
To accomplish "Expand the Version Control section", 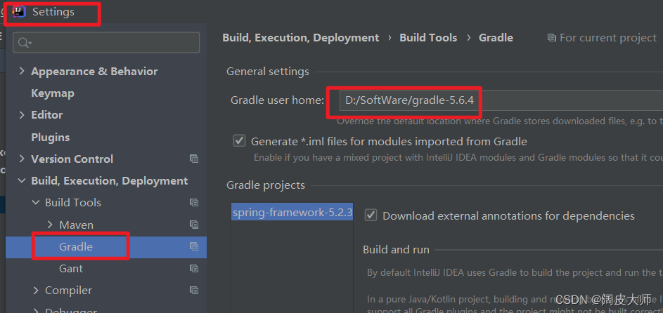I will (22, 159).
